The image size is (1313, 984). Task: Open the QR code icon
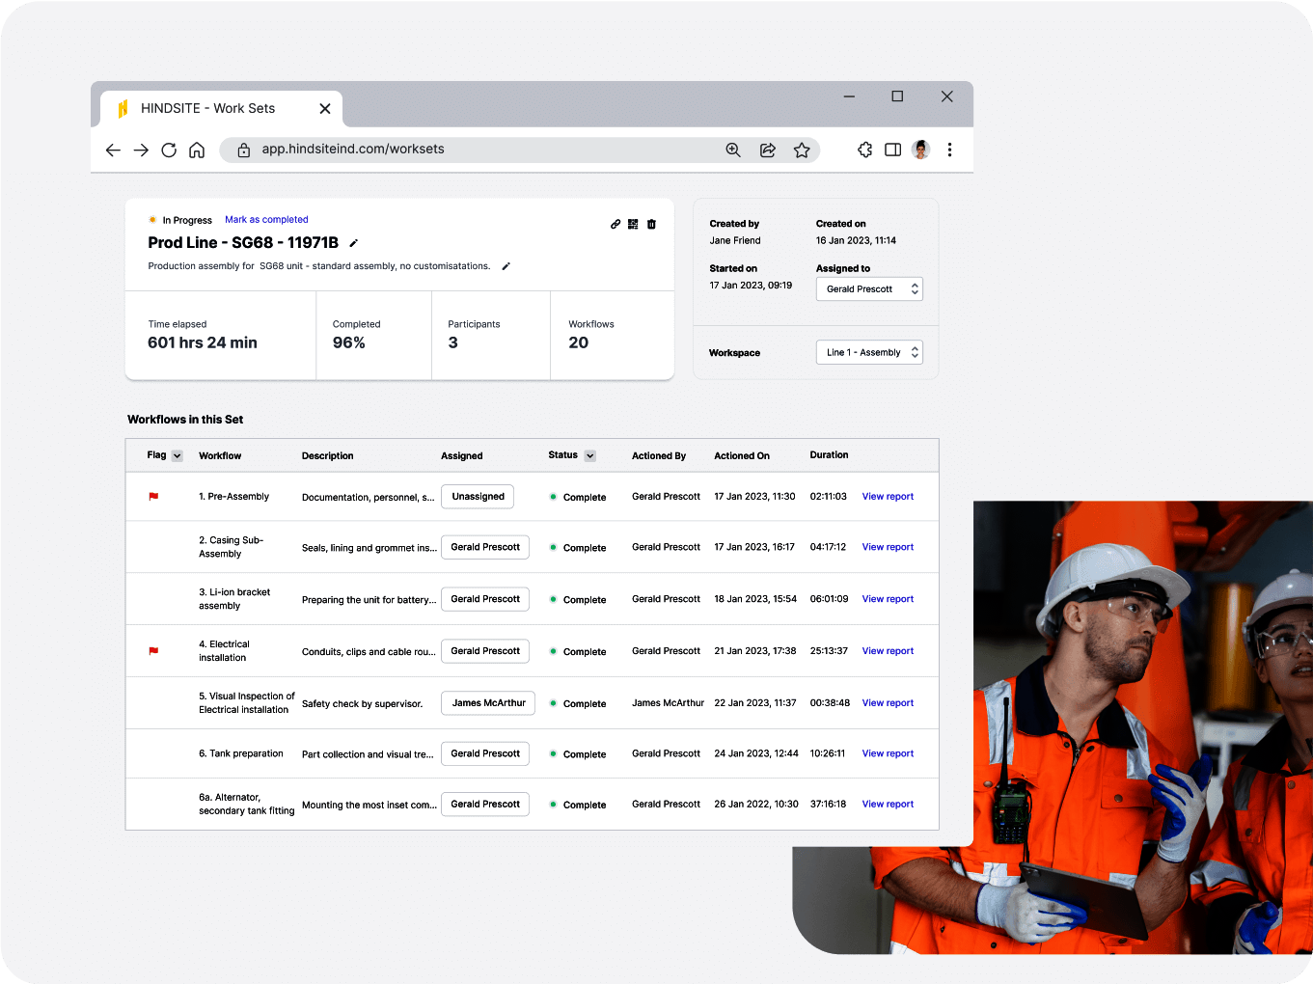[x=633, y=224]
